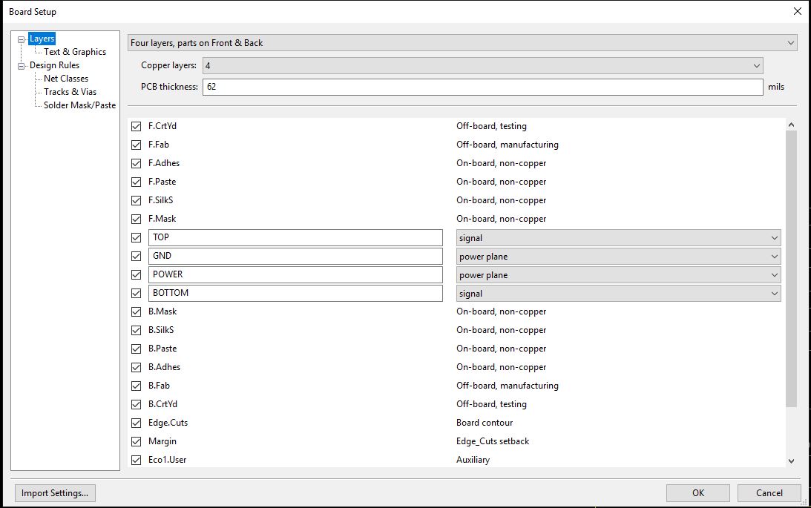Disable the Edge.Cuts layer checkbox
This screenshot has height=508, width=811.
(136, 423)
